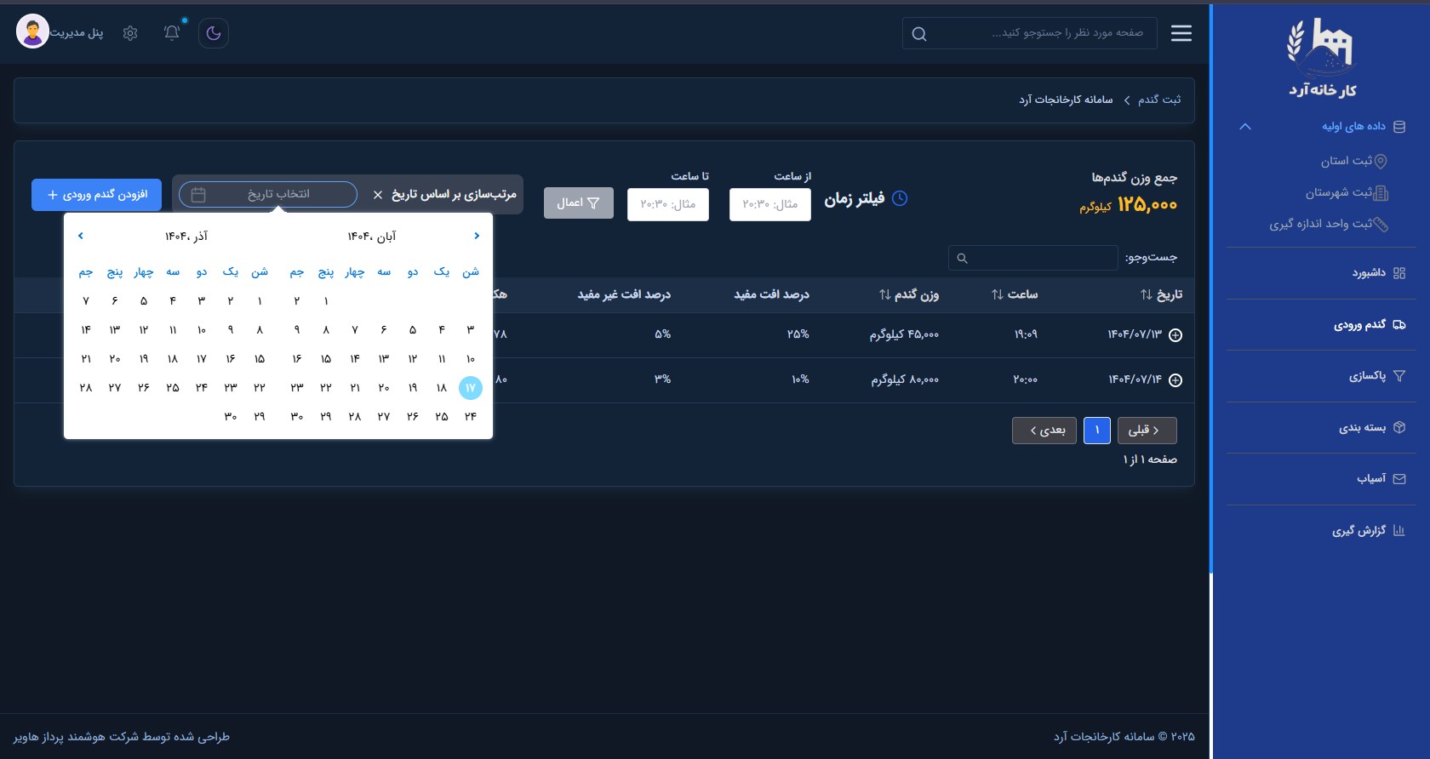Image resolution: width=1430 pixels, height=759 pixels.
Task: Go to داشبورد in the sidebar
Action: point(1379,273)
